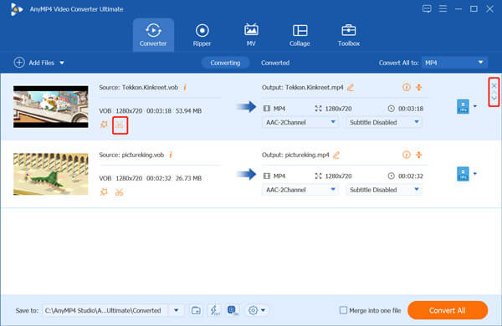Image resolution: width=502 pixels, height=326 pixels.
Task: Open the feedback message icon in title bar
Action: point(427,8)
